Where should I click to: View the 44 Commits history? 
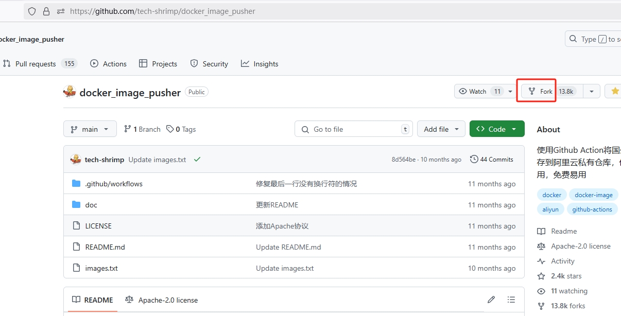[x=492, y=160]
